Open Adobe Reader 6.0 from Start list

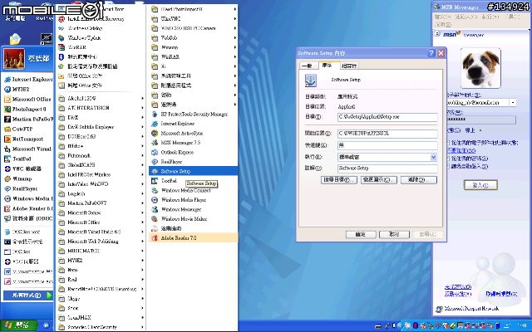(27, 208)
